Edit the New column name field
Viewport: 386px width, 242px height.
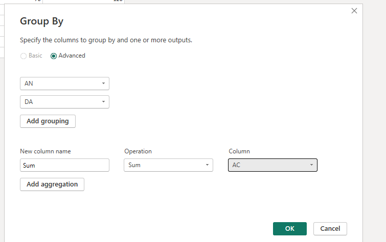pos(64,165)
